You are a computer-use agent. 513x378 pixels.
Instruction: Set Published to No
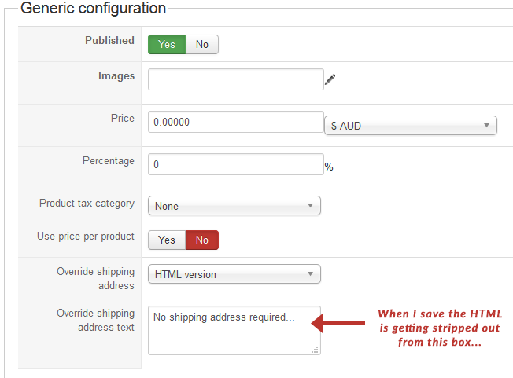tap(202, 45)
